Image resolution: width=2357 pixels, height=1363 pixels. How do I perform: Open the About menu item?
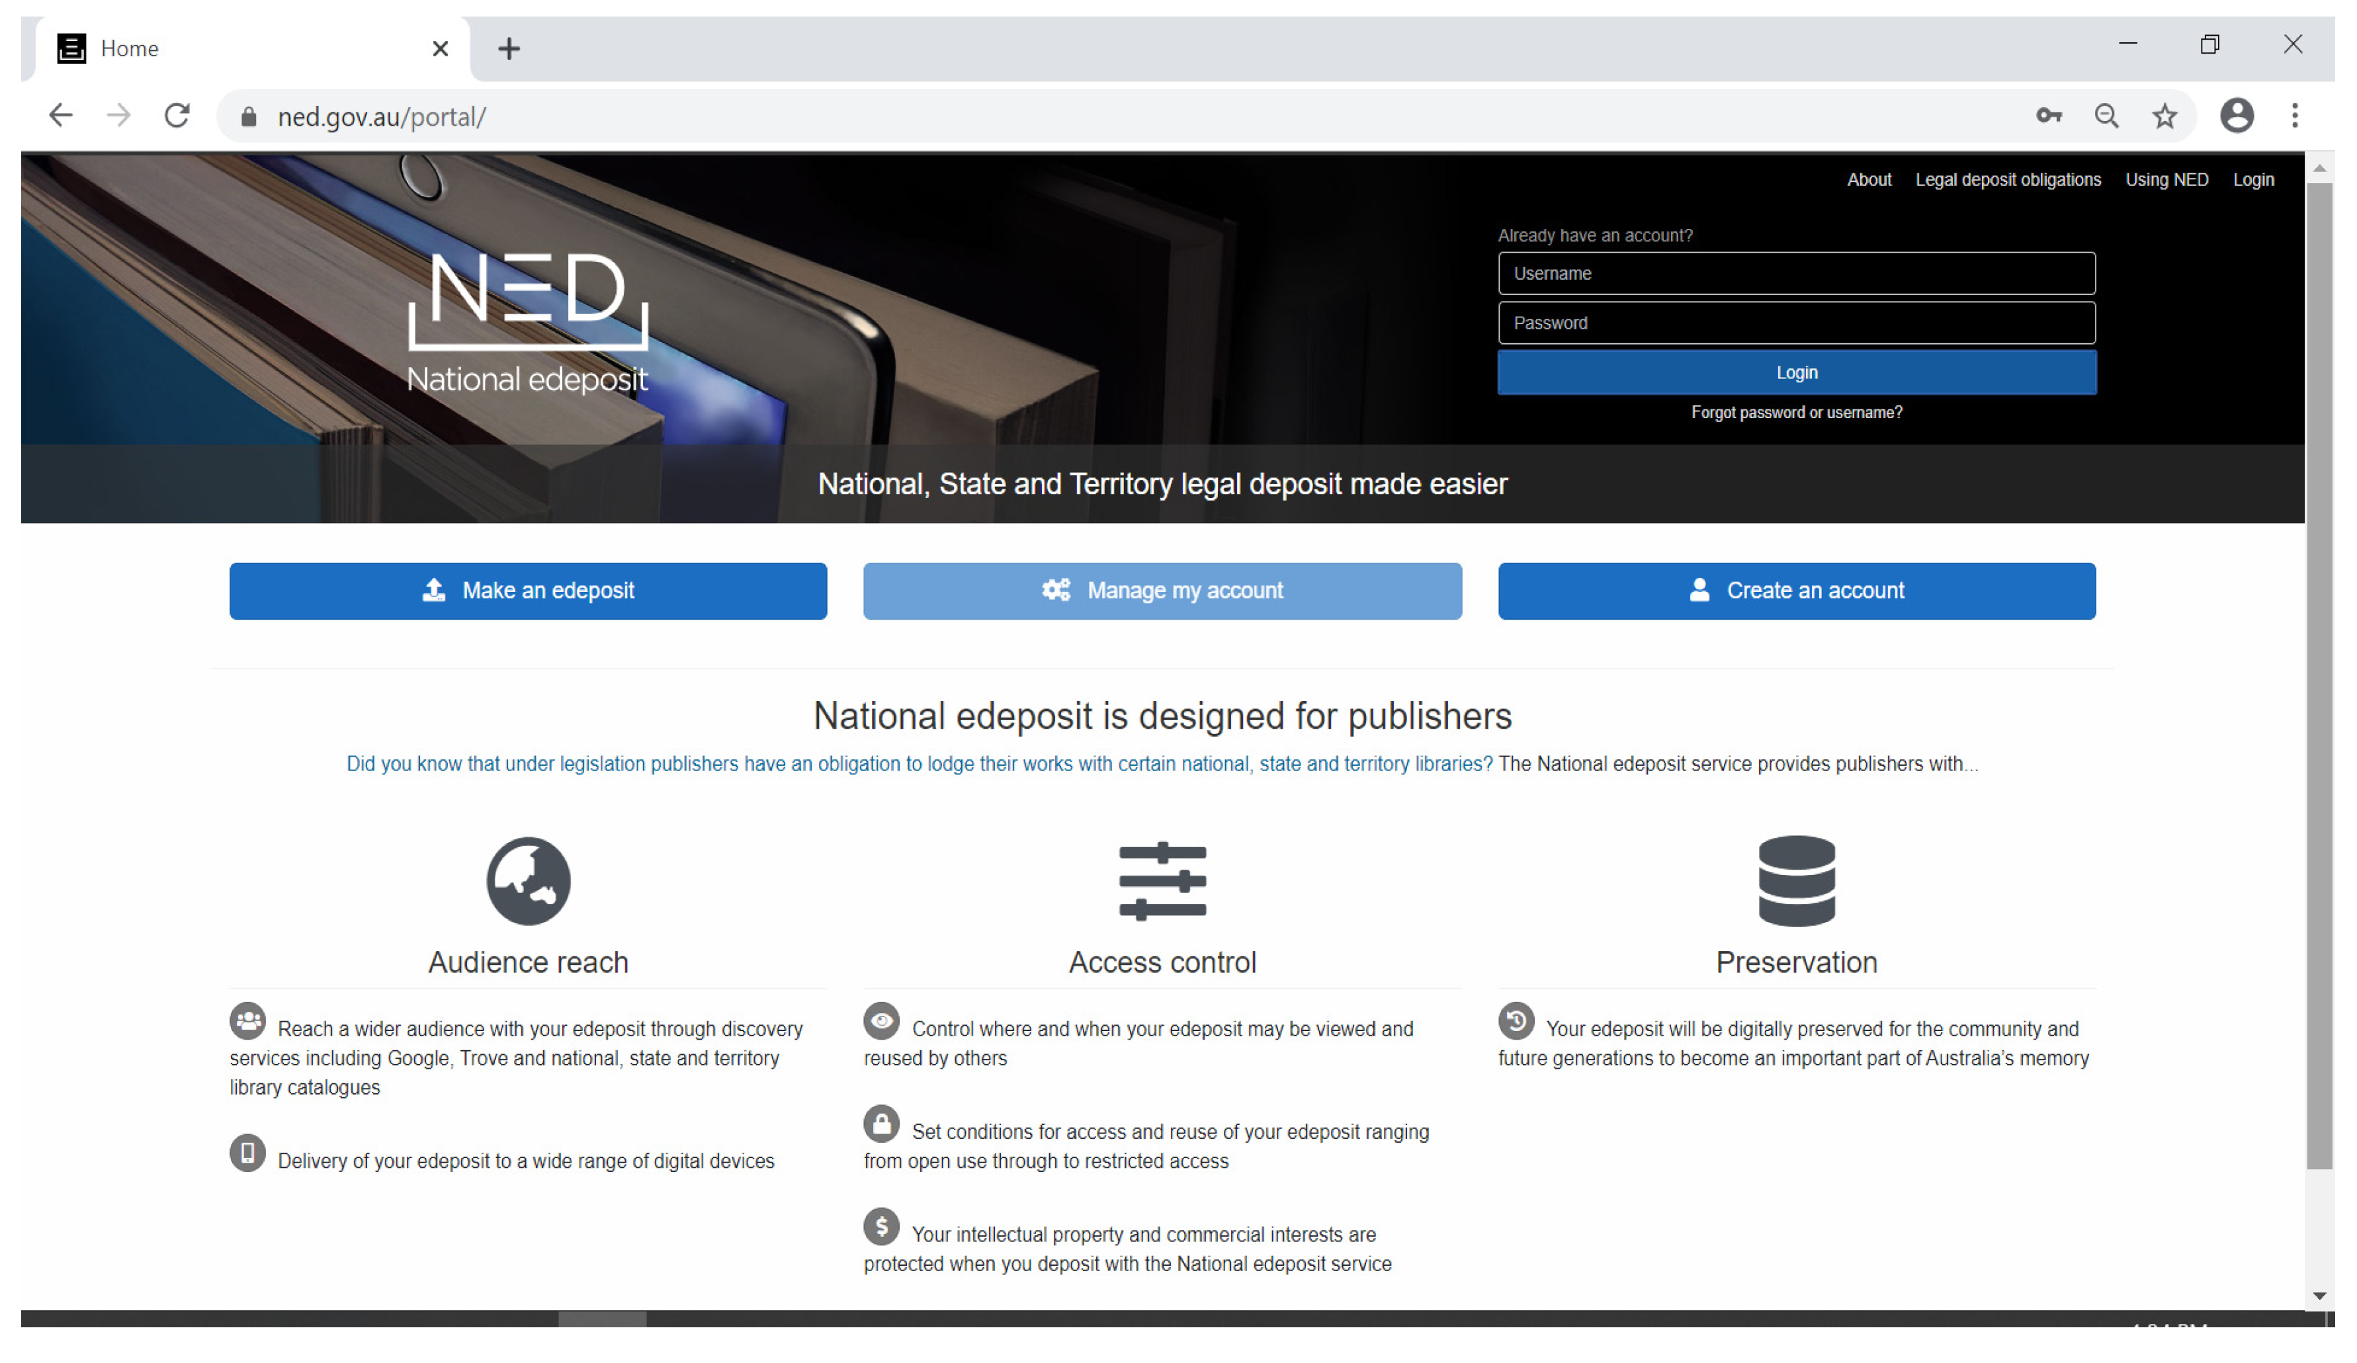(x=1868, y=179)
